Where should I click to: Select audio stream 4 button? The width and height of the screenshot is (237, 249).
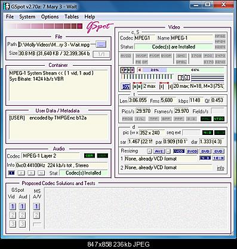[41, 173]
